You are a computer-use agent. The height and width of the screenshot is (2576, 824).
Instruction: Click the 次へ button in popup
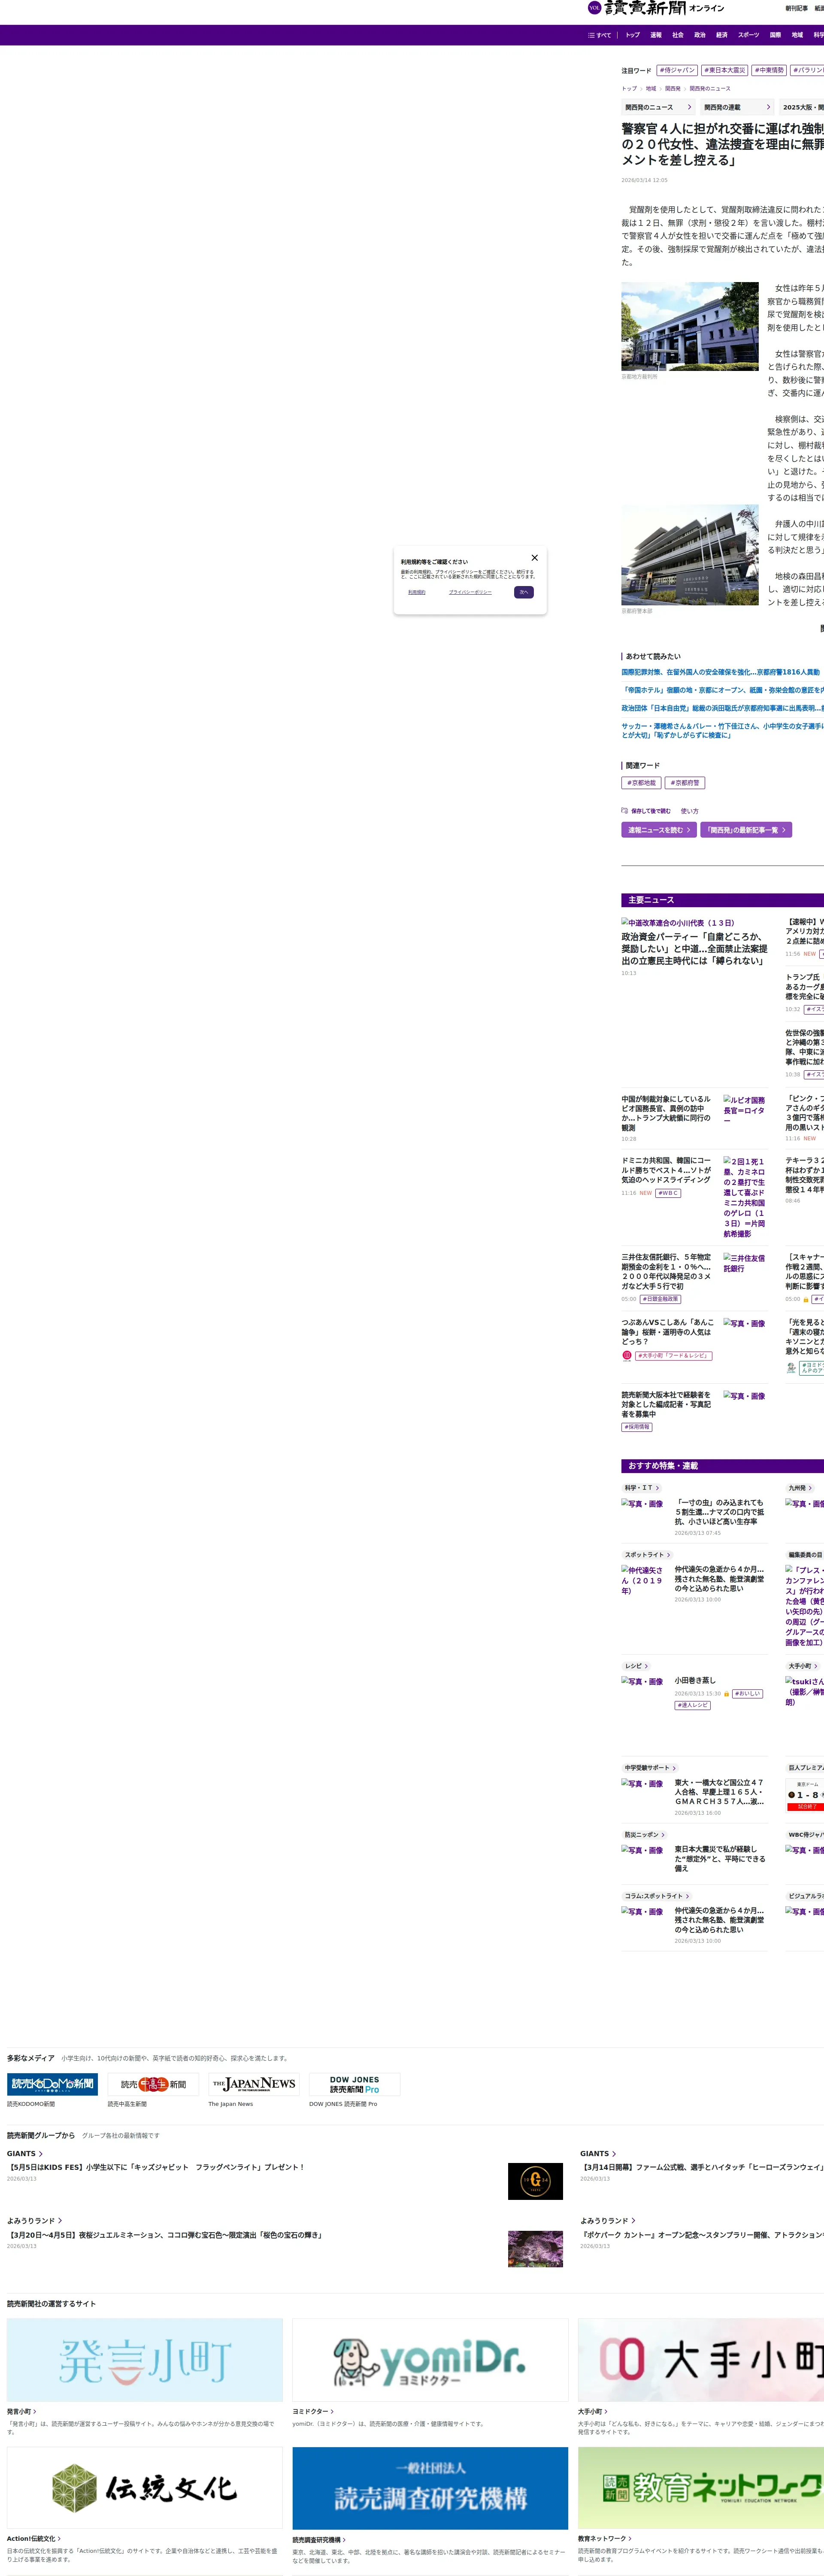pyautogui.click(x=523, y=592)
